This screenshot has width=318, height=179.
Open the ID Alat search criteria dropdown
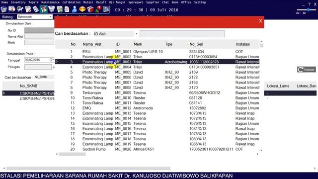[136, 34]
